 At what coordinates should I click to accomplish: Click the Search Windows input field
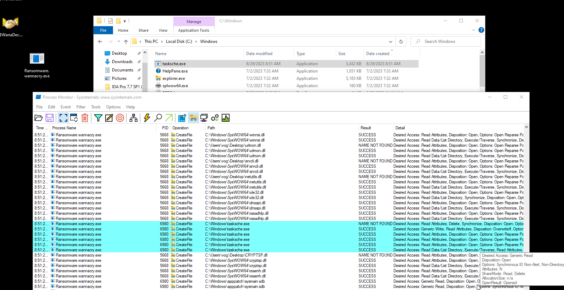click(446, 41)
